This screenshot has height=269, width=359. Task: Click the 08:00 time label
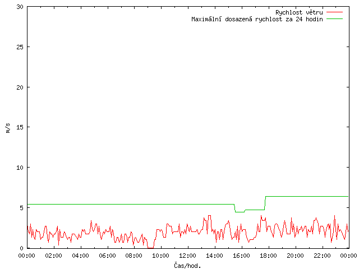pyautogui.click(x=134, y=256)
